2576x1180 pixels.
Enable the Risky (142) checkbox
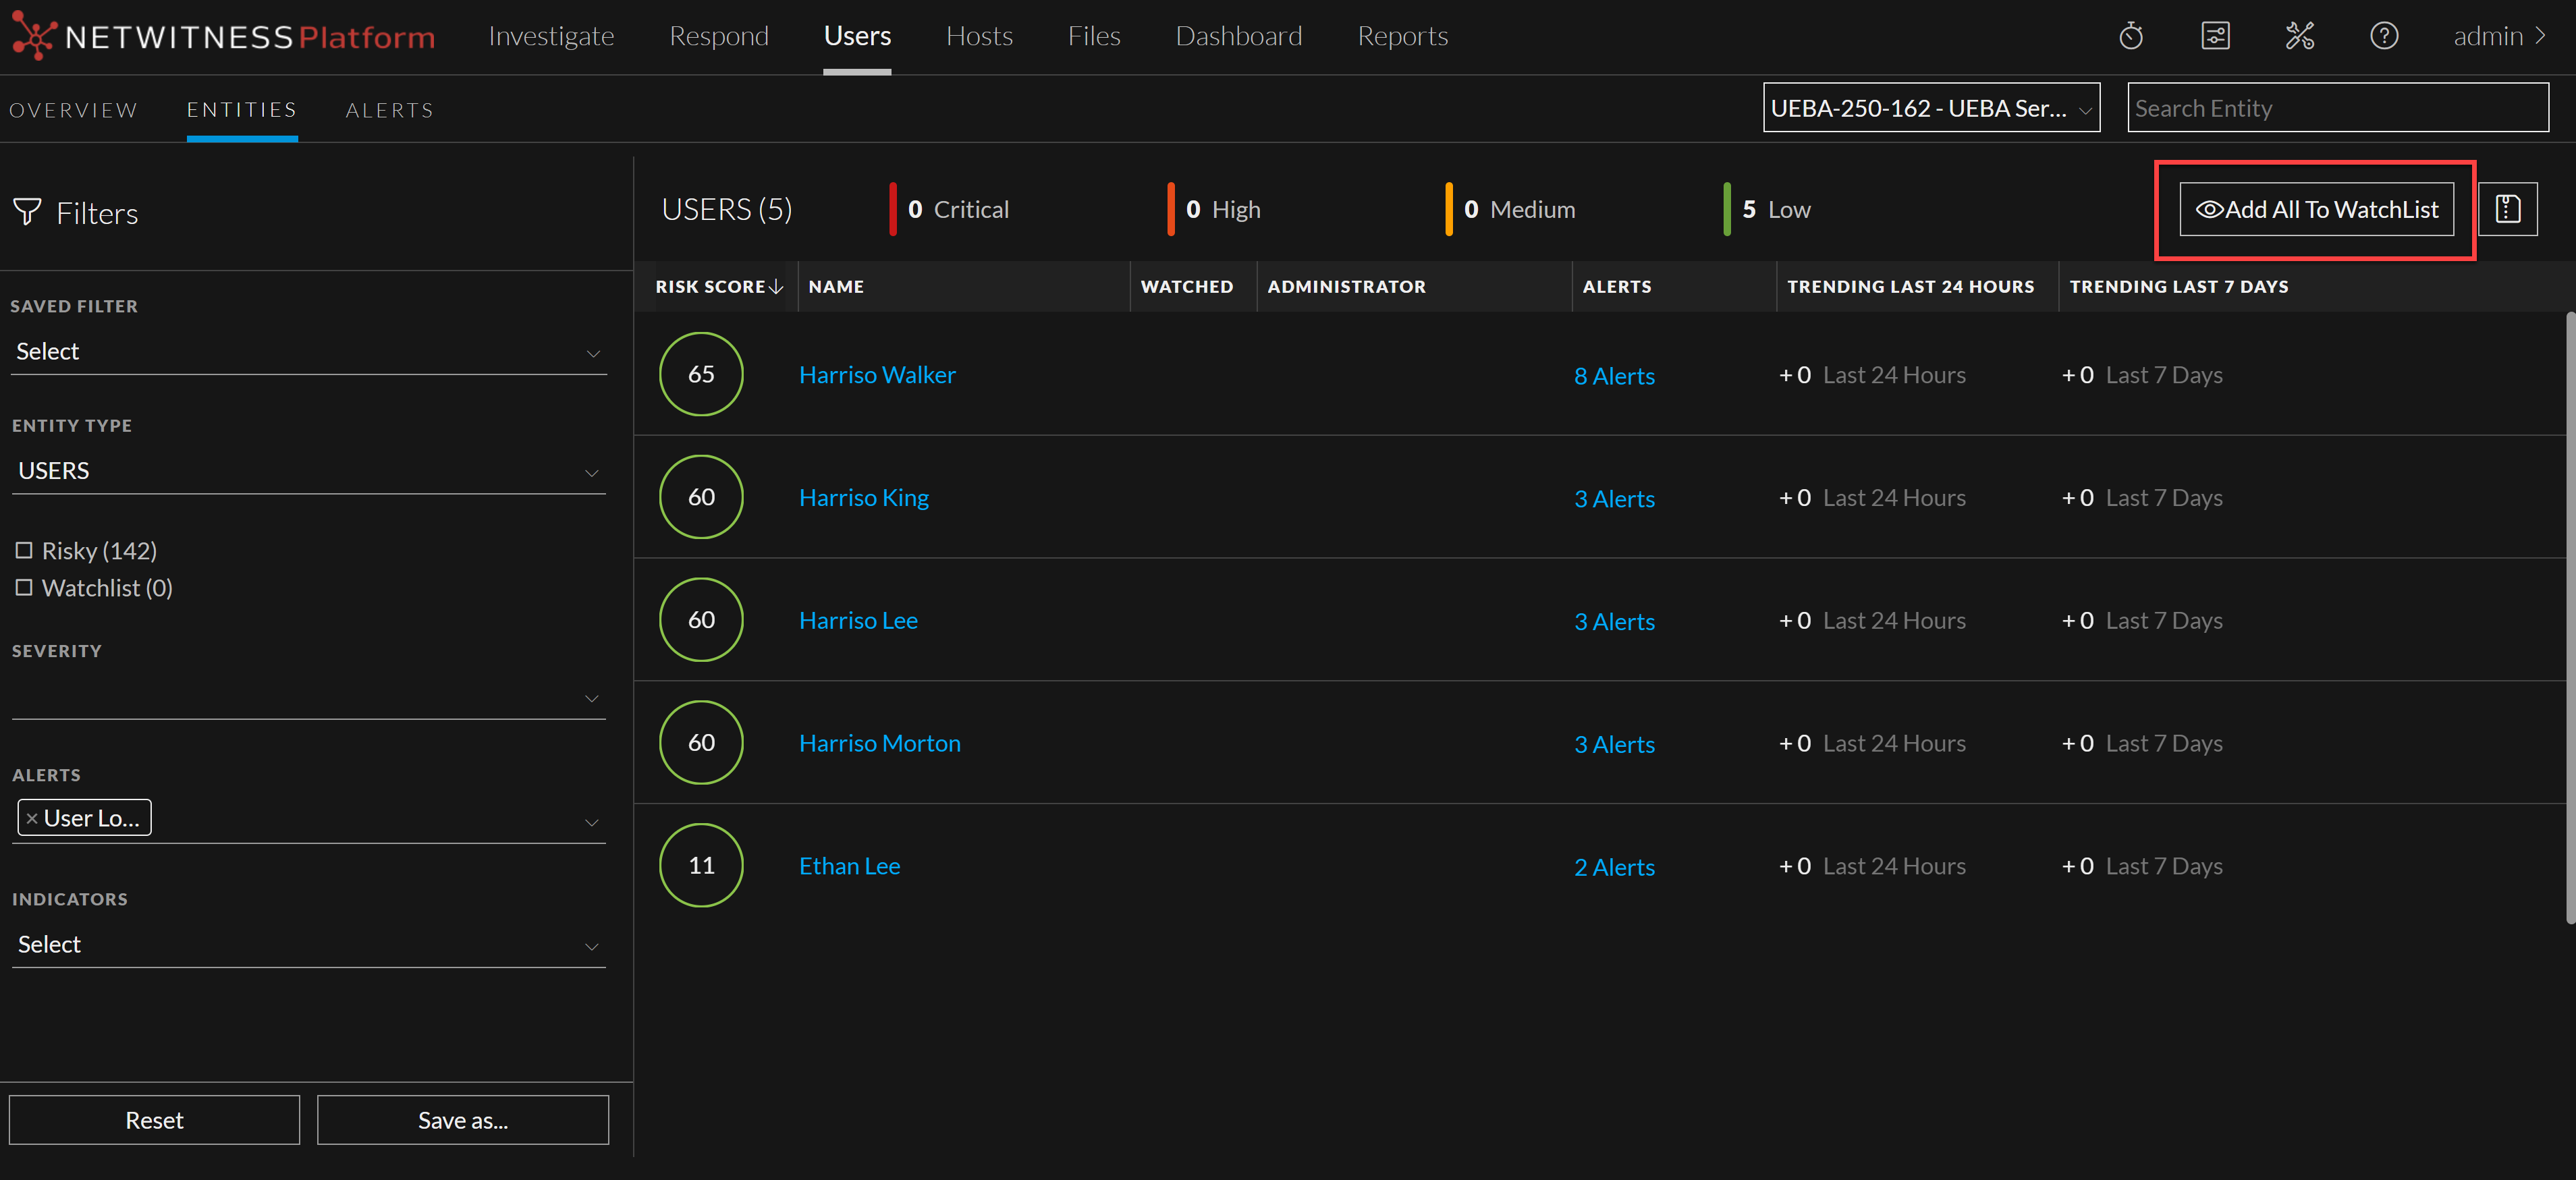24,550
